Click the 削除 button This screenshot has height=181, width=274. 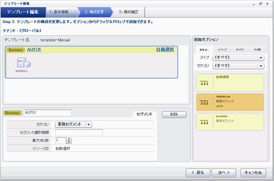point(174,114)
